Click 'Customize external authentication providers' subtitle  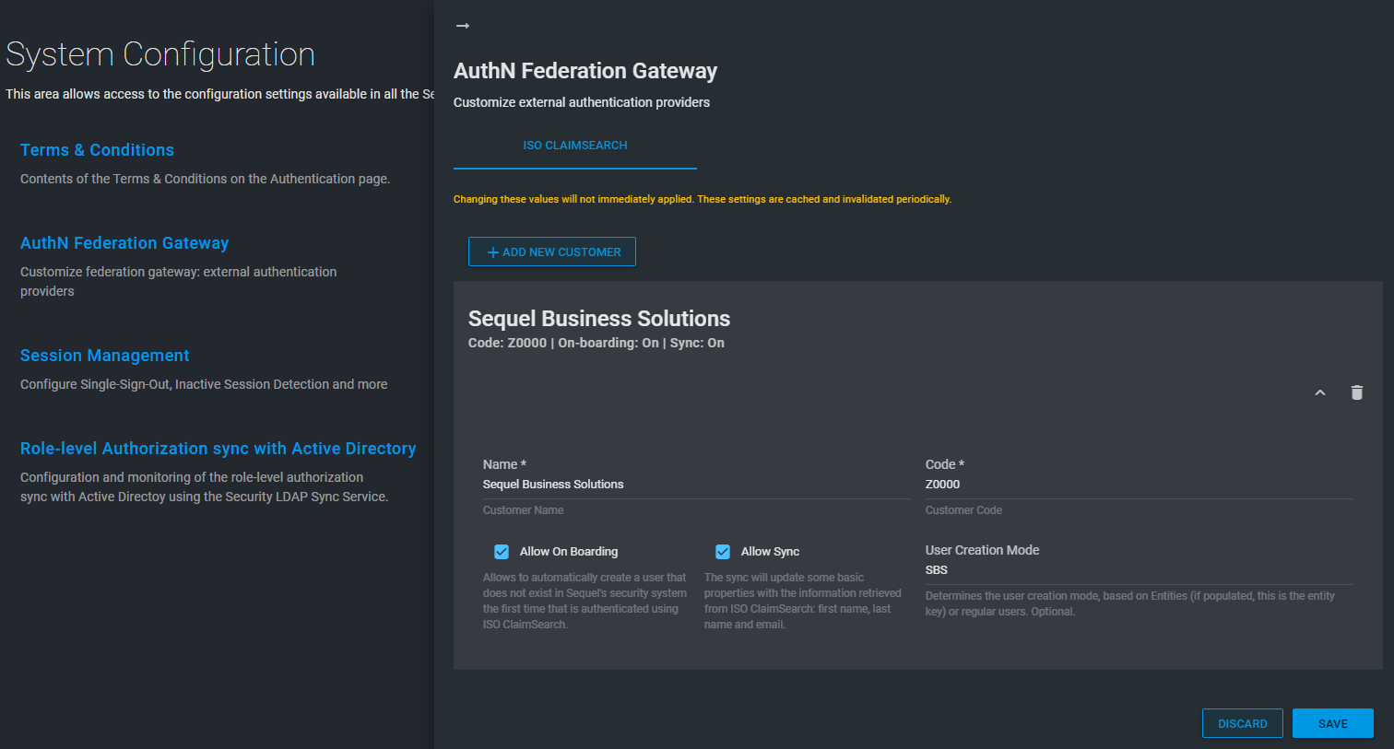click(582, 102)
